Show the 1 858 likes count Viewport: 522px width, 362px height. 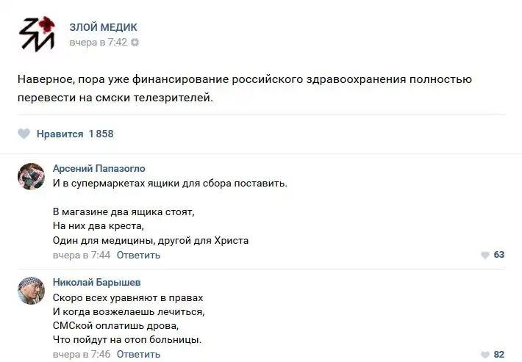(x=101, y=134)
